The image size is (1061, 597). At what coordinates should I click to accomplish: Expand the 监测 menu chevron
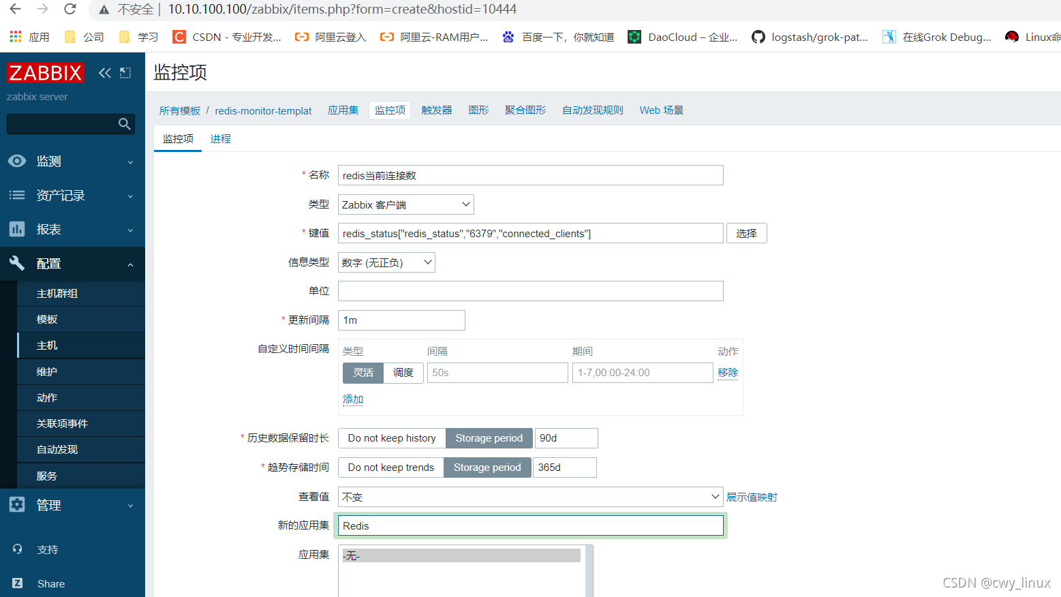click(x=130, y=162)
